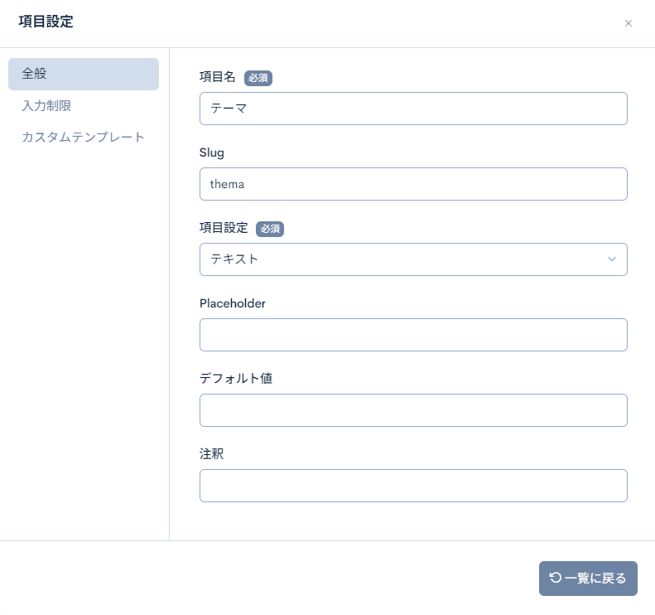Select the カスタムテンプレート tab
Viewport: 655px width, 615px height.
83,137
